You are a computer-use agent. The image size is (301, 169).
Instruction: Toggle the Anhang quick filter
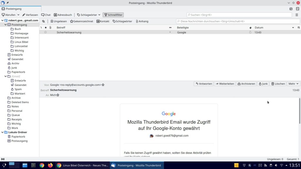[142, 21]
